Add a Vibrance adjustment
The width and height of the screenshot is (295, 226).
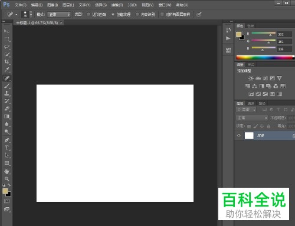pyautogui.click(x=280, y=78)
